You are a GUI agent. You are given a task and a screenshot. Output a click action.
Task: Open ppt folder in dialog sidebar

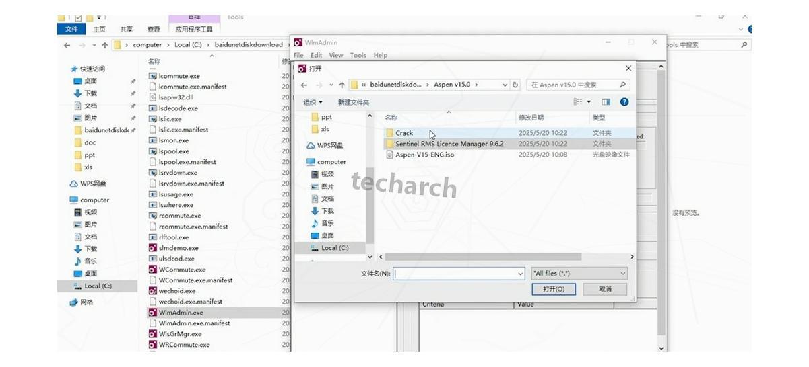tap(321, 117)
